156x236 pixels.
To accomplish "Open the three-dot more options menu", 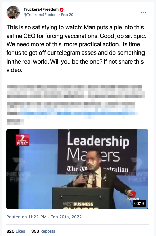I will [144, 12].
